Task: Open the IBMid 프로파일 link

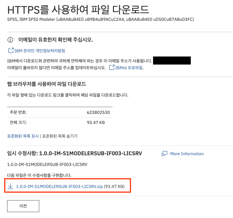Action: (129, 68)
